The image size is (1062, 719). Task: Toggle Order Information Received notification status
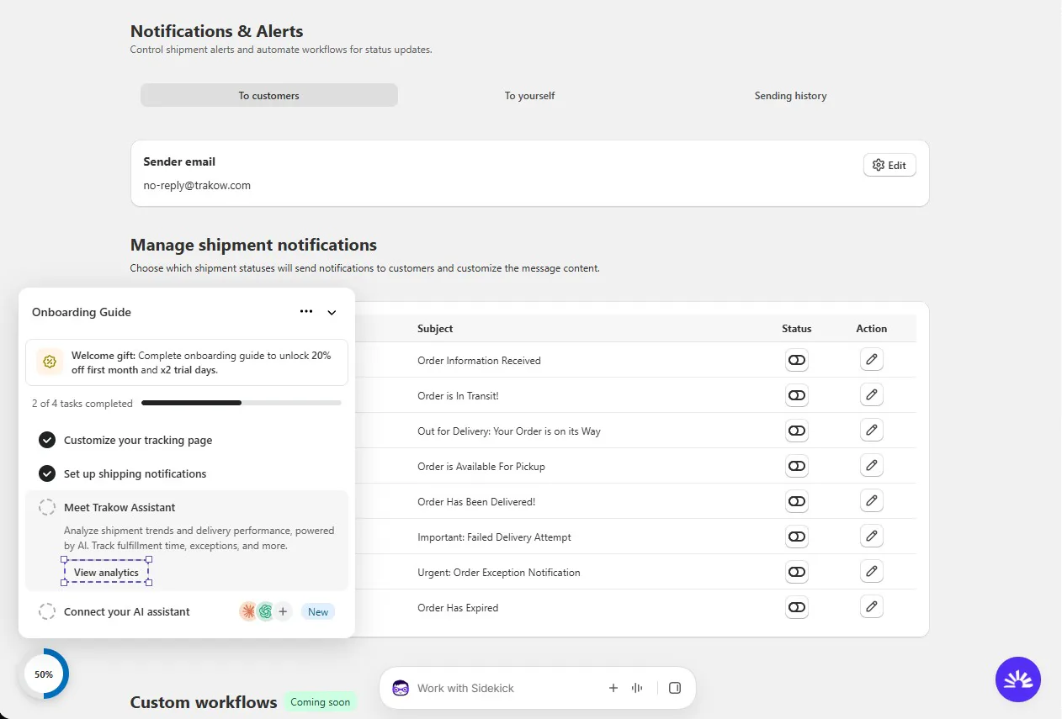(797, 360)
